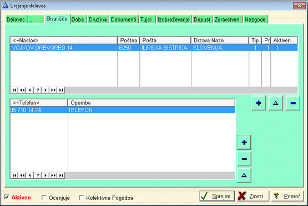Click the Poštna column header
This screenshot has height=206, width=308.
click(128, 41)
